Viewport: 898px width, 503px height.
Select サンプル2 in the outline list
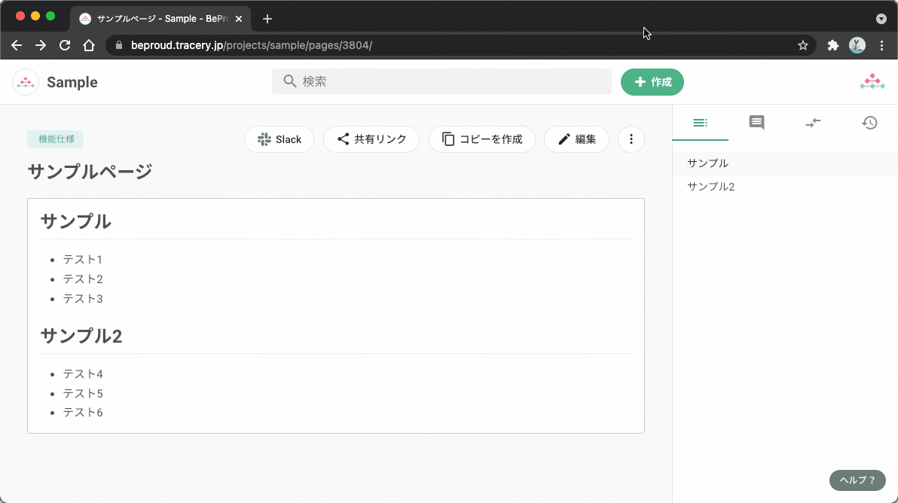710,186
